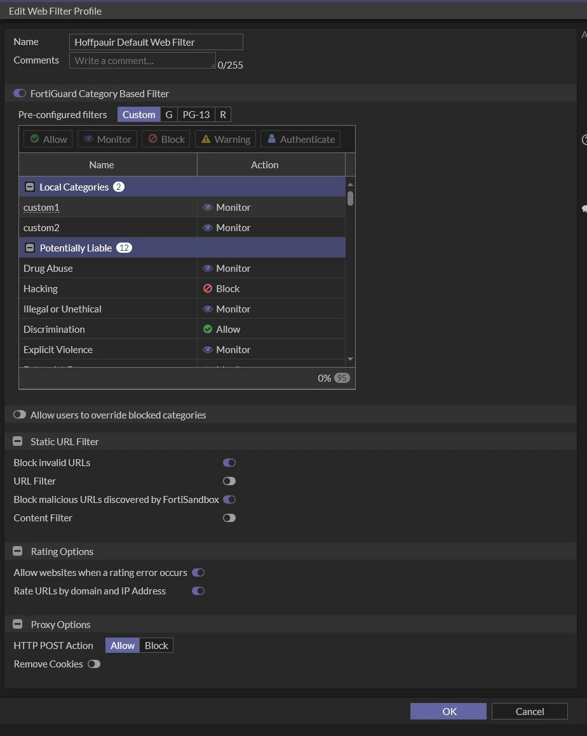Click the Cancel button

point(530,711)
